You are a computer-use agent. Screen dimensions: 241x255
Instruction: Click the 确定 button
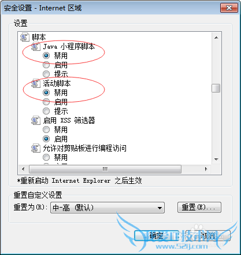coord(157,235)
